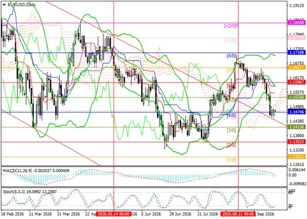Click the [8/8] level label
The image size is (307, 219).
tap(231, 56)
